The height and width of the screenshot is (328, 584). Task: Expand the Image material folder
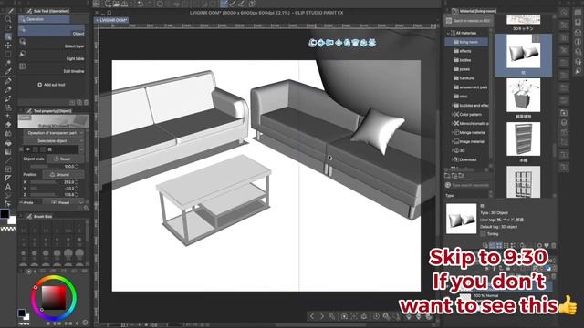click(453, 142)
